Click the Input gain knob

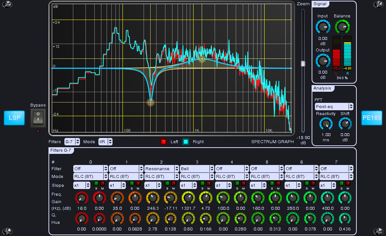(322, 27)
